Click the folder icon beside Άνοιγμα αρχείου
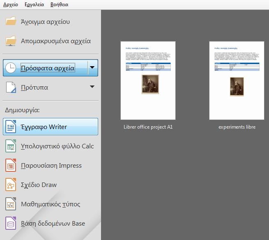This screenshot has width=269, height=240. click(11, 21)
